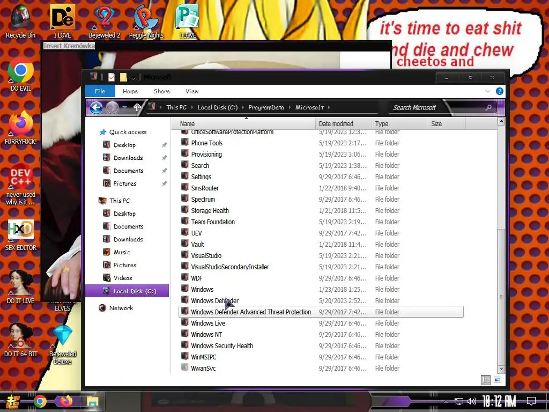Open the Bejeweled 2 desktop shortcut

click(104, 21)
